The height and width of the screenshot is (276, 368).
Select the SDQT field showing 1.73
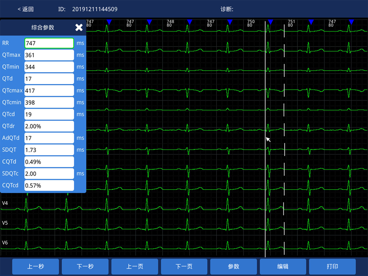click(49, 150)
